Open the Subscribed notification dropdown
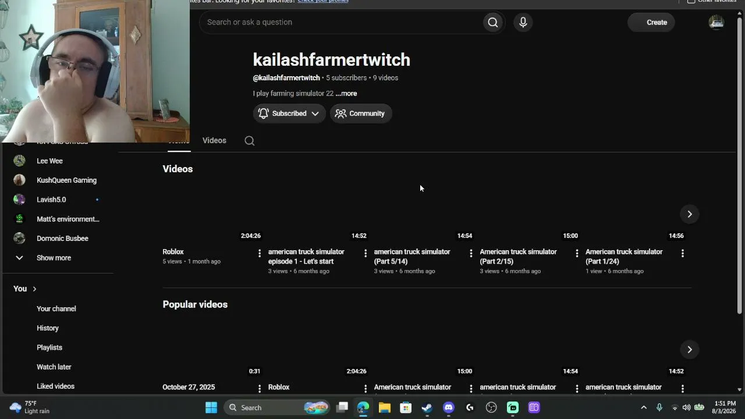Screen dimensions: 745x419 pos(289,113)
